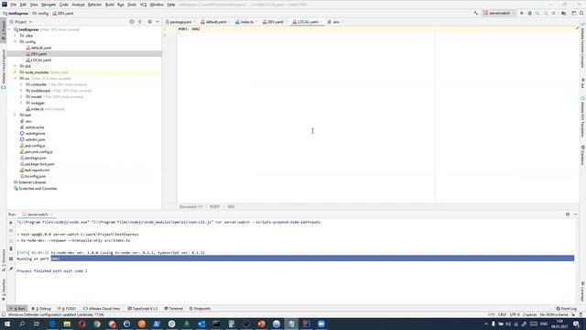Image resolution: width=586 pixels, height=330 pixels.
Task: Click the server:watch Run panel tab
Action: point(38,214)
